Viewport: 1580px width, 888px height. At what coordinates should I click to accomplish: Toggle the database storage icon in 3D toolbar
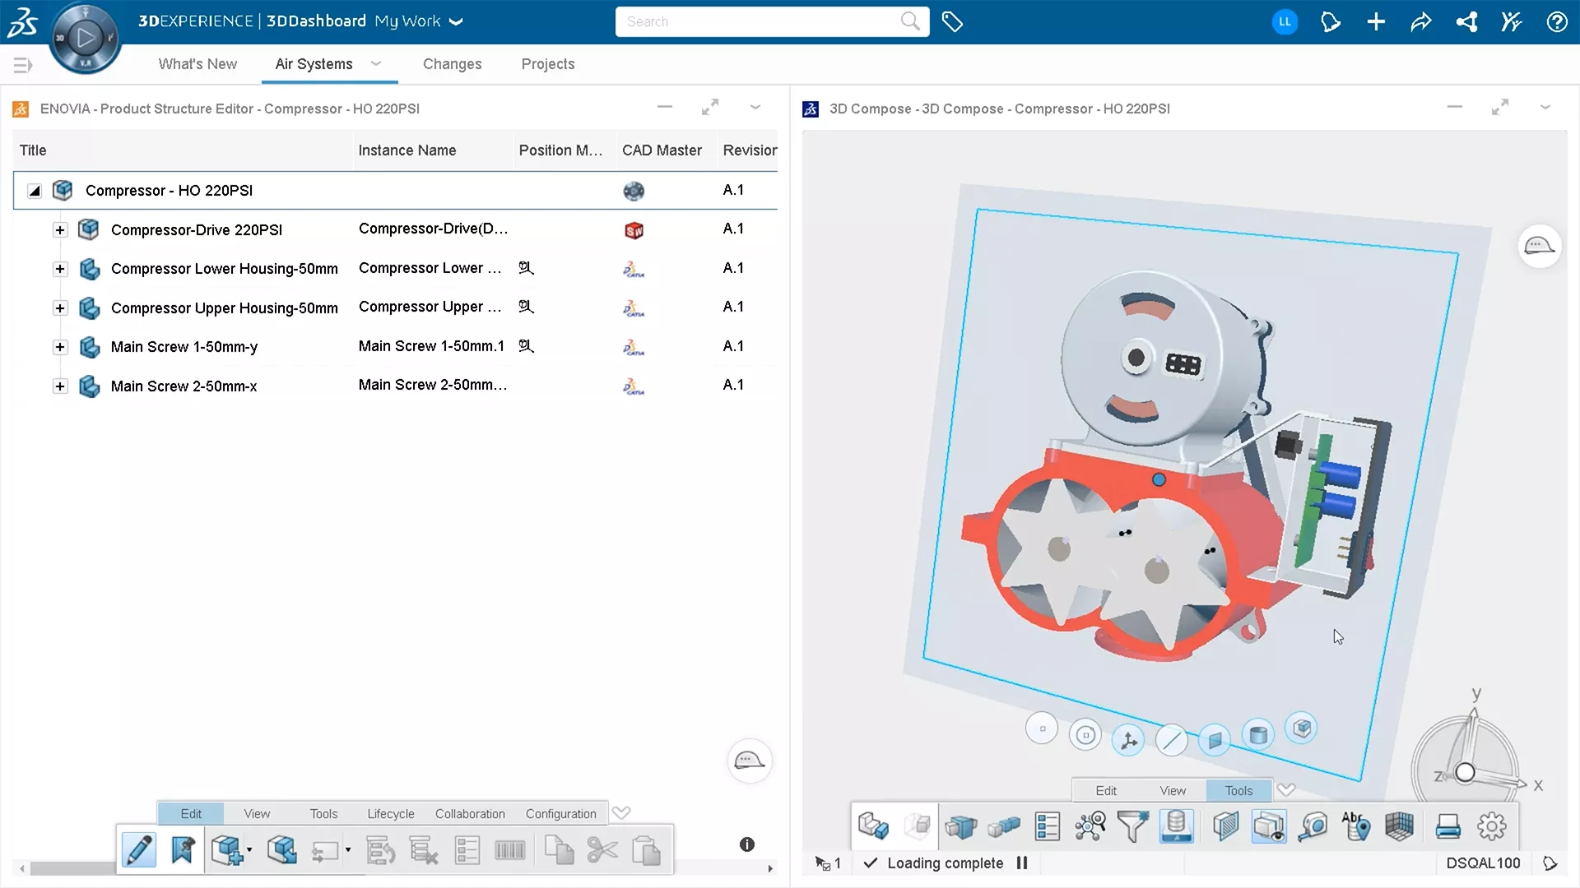(1176, 826)
